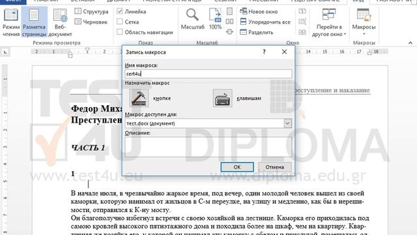Click the Отмена cancel button

point(275,167)
